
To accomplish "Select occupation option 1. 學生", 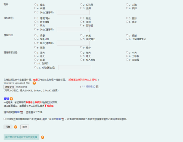I will [x=35, y=4].
